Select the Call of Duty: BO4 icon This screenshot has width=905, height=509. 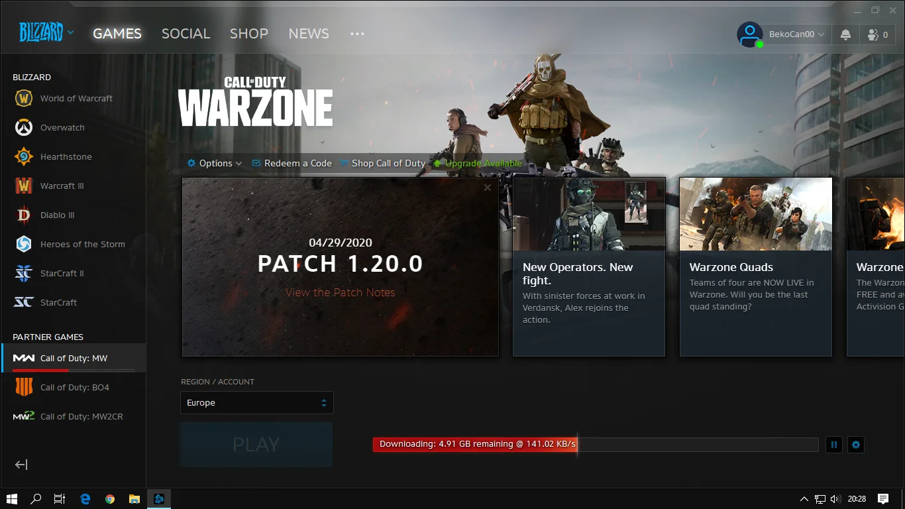tap(24, 387)
